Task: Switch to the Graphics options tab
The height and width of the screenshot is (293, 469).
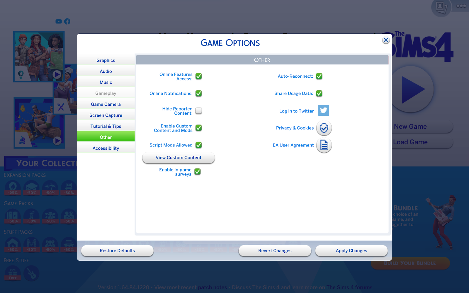Action: pos(106,60)
